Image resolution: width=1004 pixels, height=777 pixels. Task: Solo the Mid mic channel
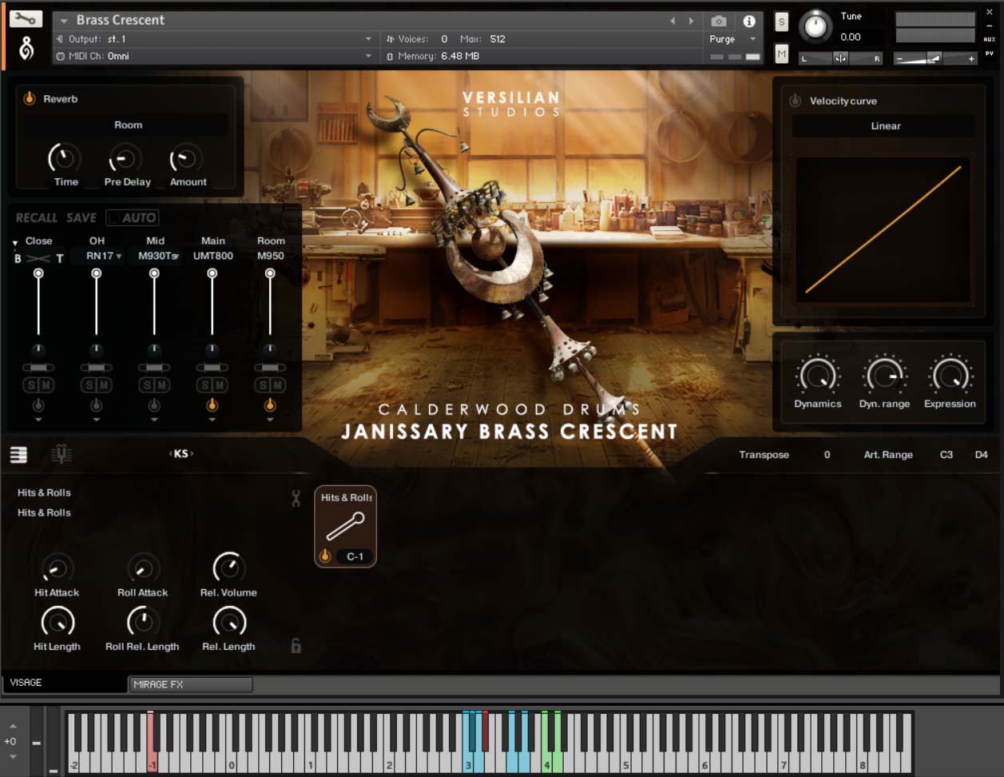(x=147, y=385)
